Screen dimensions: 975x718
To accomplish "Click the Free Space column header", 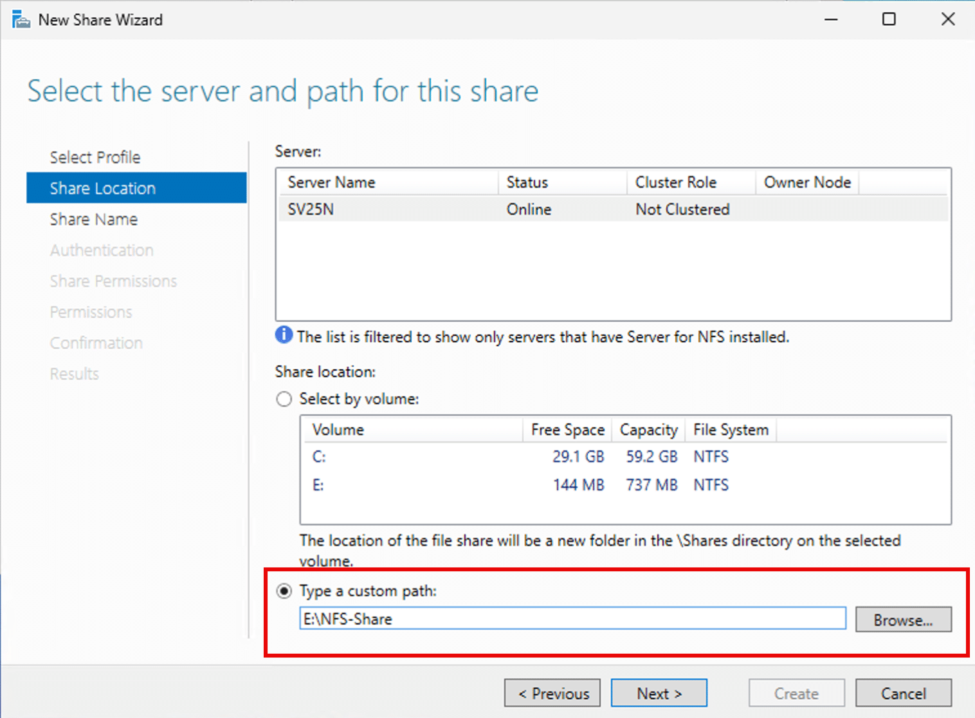I will [x=567, y=430].
